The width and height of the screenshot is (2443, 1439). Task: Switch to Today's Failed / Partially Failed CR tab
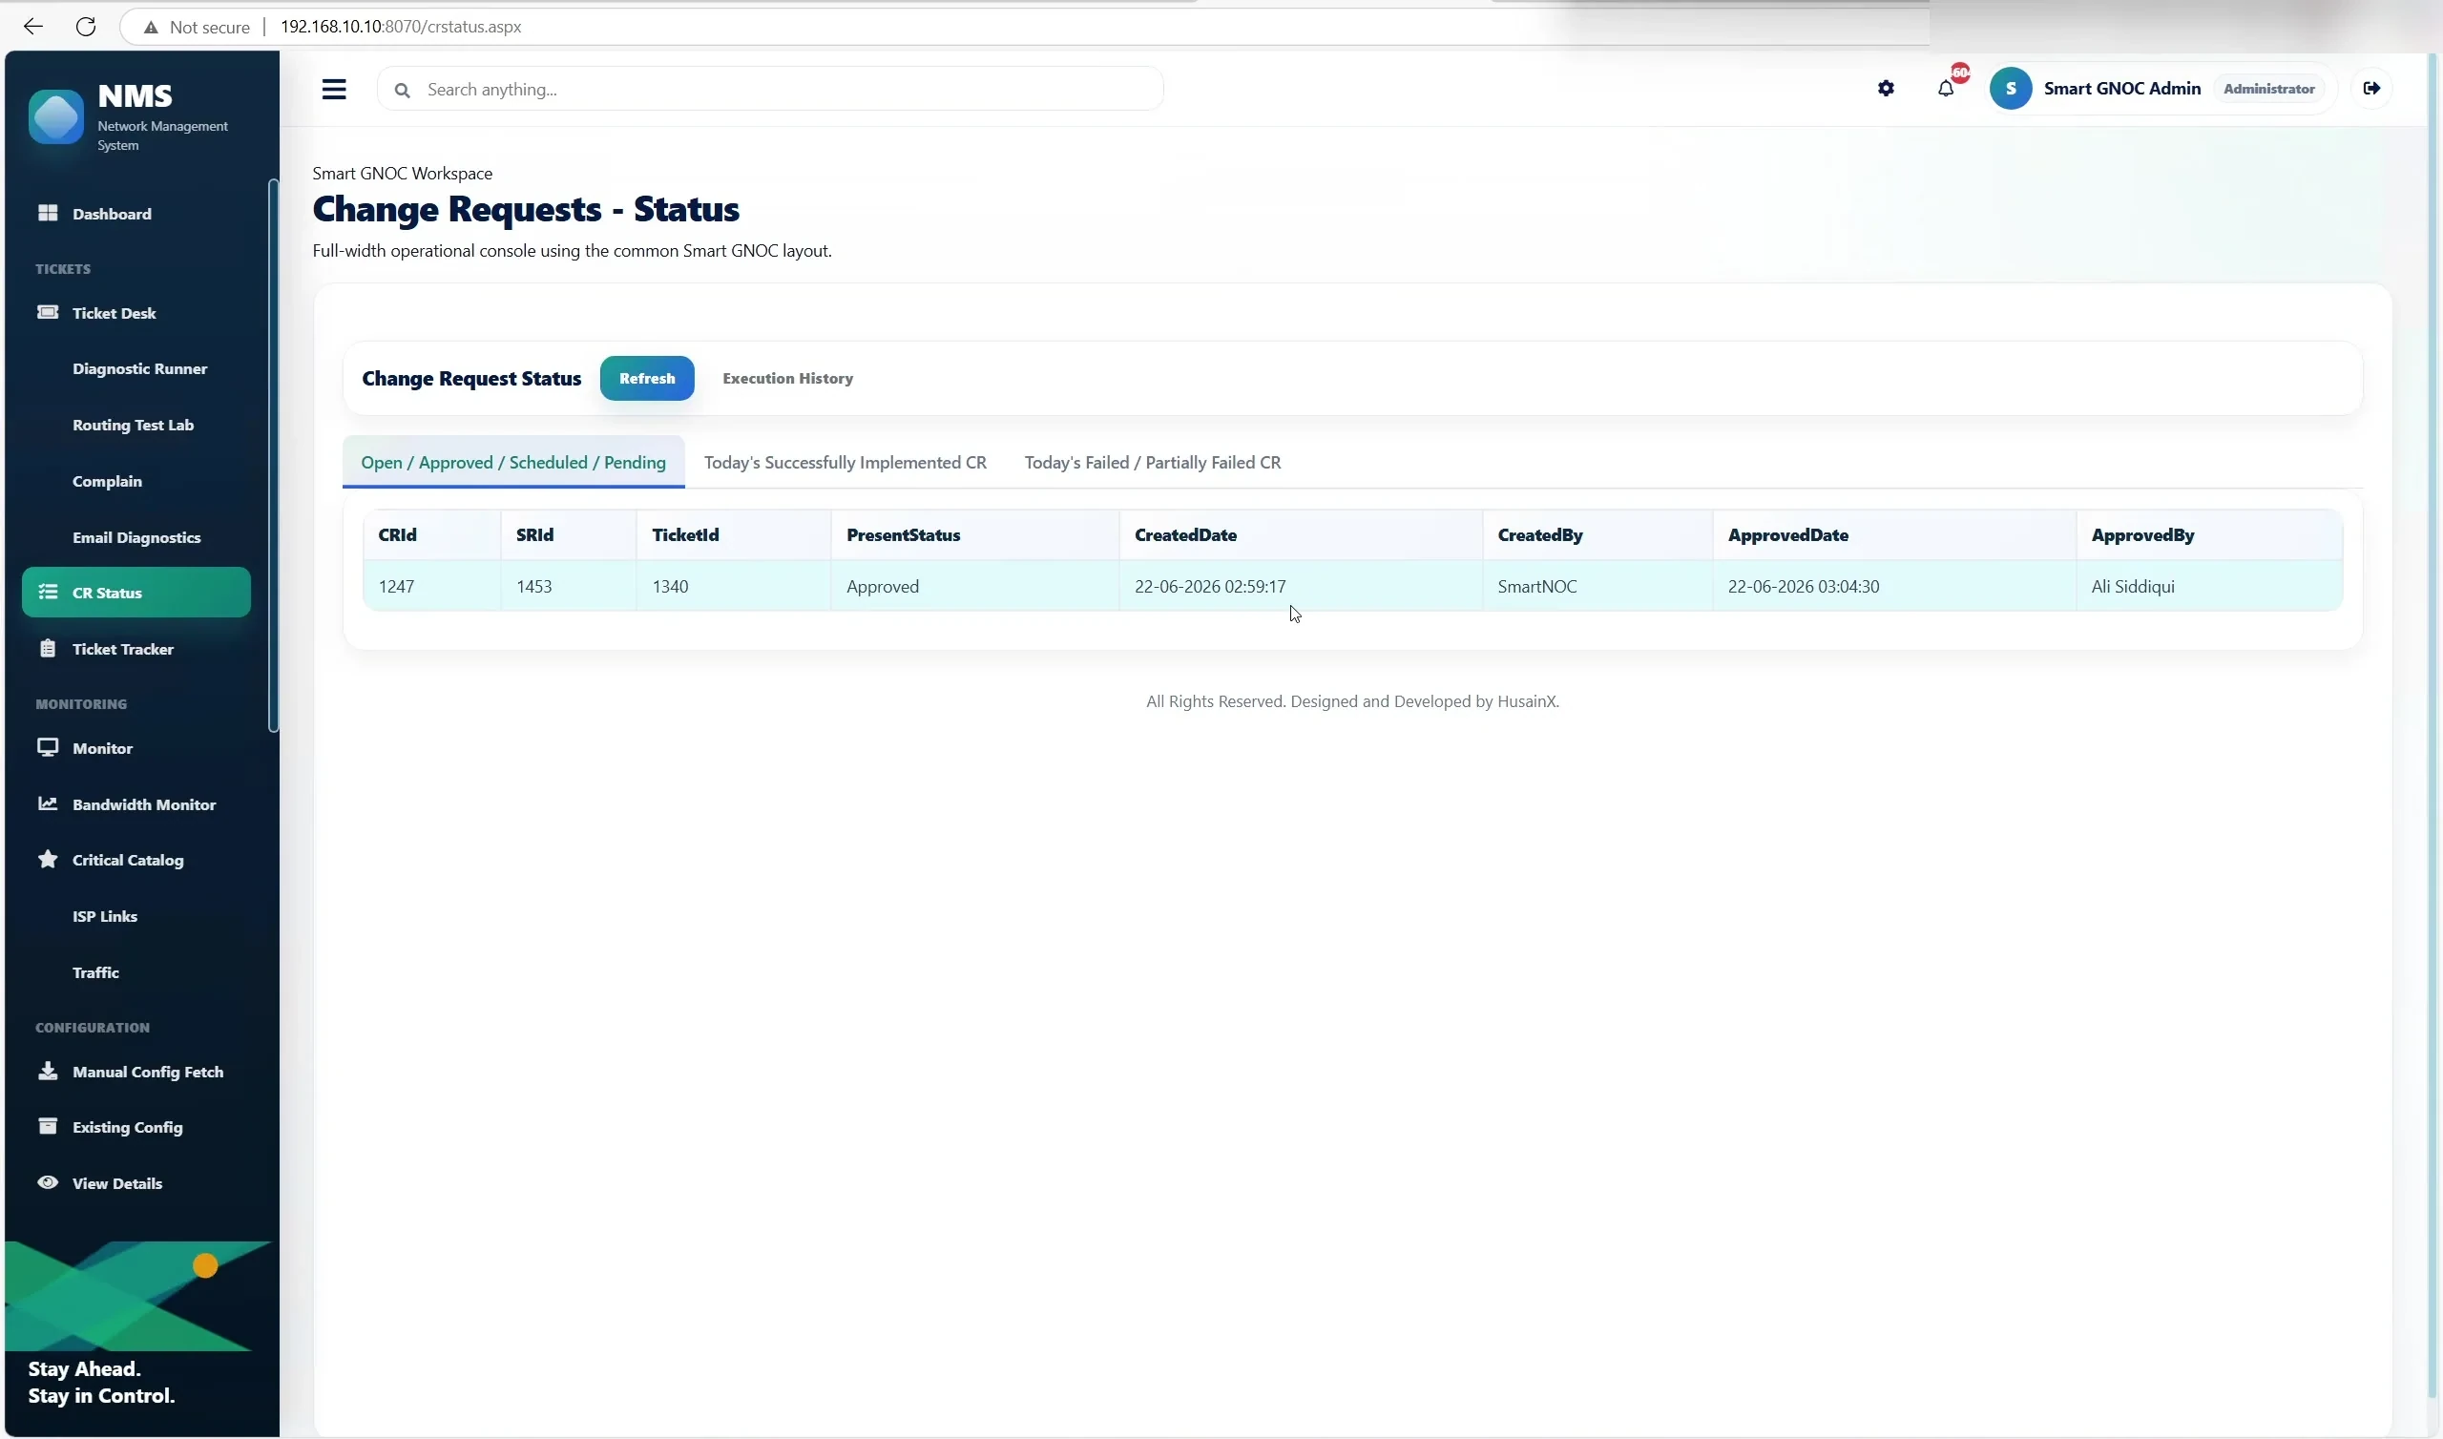click(x=1153, y=463)
